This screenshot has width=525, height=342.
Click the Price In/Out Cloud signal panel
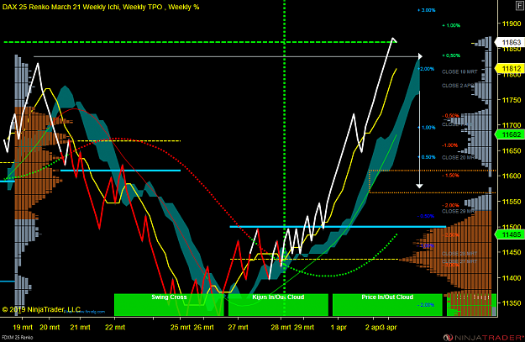pos(387,305)
